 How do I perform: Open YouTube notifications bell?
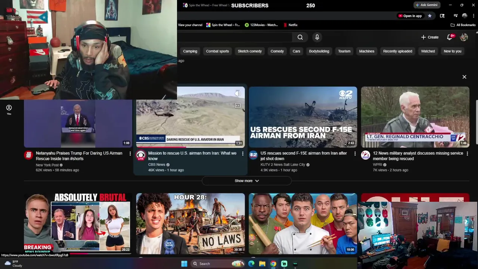click(450, 37)
